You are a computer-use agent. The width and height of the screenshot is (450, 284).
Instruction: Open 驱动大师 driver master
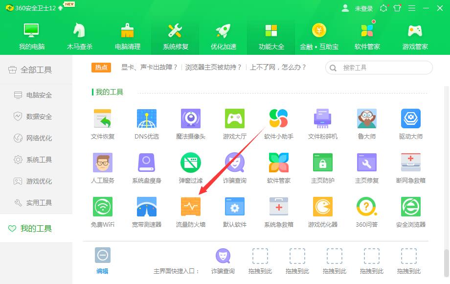point(410,123)
